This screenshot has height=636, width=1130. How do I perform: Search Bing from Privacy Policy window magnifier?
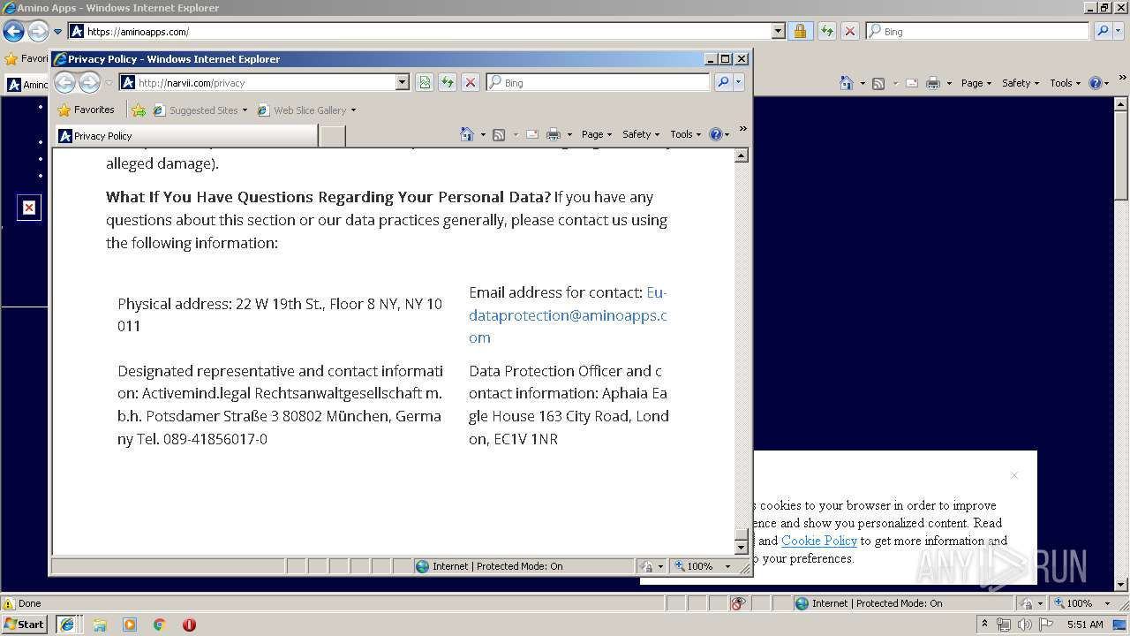click(x=723, y=82)
